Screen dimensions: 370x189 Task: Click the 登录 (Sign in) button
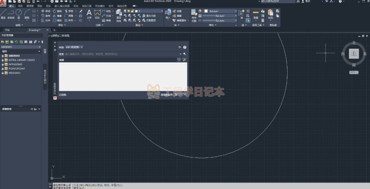307,2
